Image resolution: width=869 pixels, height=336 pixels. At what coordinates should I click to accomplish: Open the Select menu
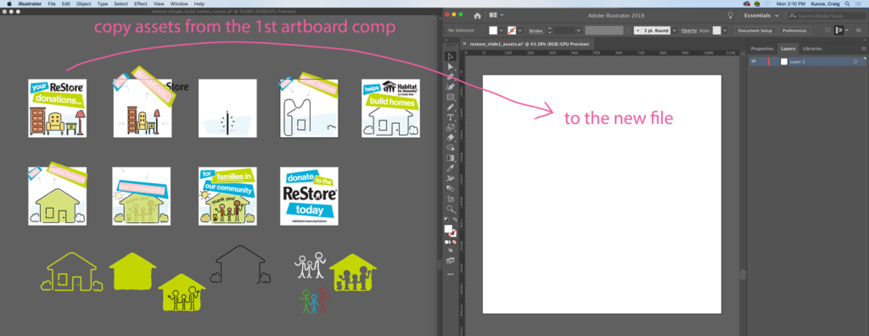pyautogui.click(x=121, y=4)
